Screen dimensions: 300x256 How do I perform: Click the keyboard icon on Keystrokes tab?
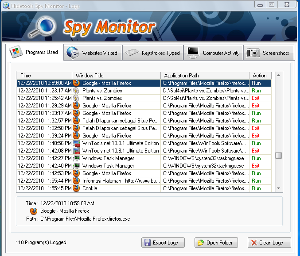[x=132, y=53]
